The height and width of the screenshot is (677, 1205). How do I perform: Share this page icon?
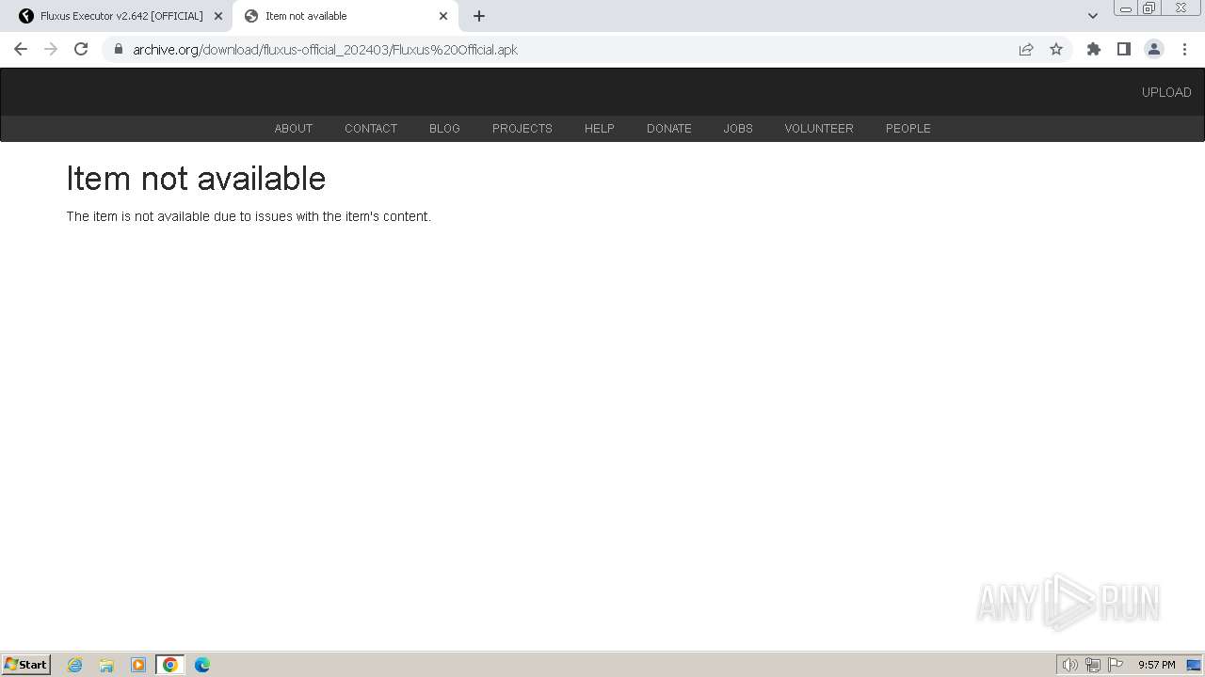pos(1026,49)
